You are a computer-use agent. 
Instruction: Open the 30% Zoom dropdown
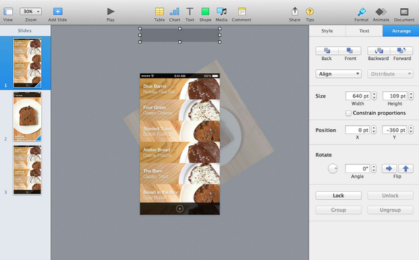(30, 11)
